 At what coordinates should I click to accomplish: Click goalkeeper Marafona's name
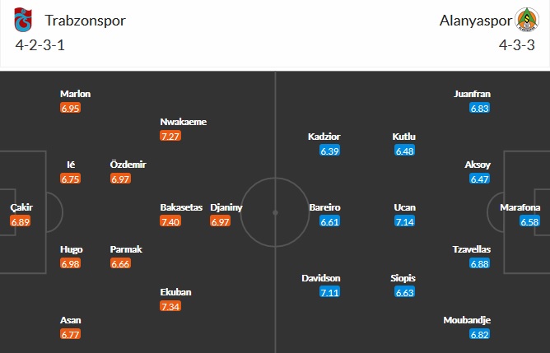point(520,207)
